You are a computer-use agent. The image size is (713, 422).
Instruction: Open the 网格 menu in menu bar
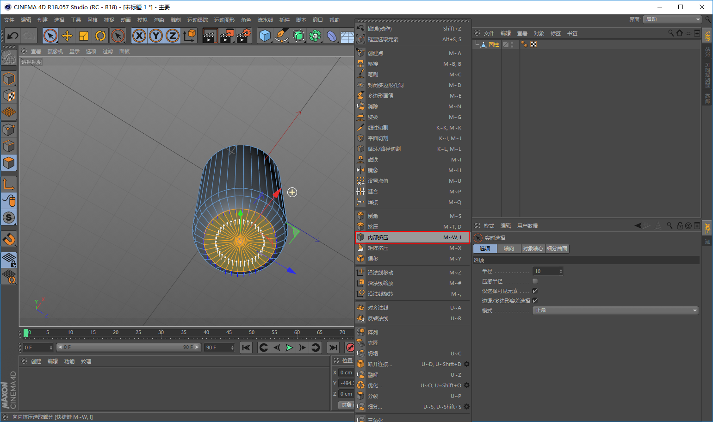click(93, 20)
